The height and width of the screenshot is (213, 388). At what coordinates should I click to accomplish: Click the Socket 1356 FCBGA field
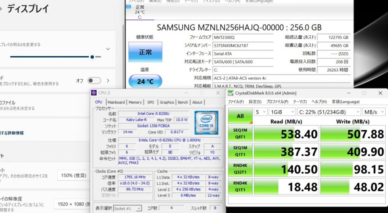coord(153,126)
